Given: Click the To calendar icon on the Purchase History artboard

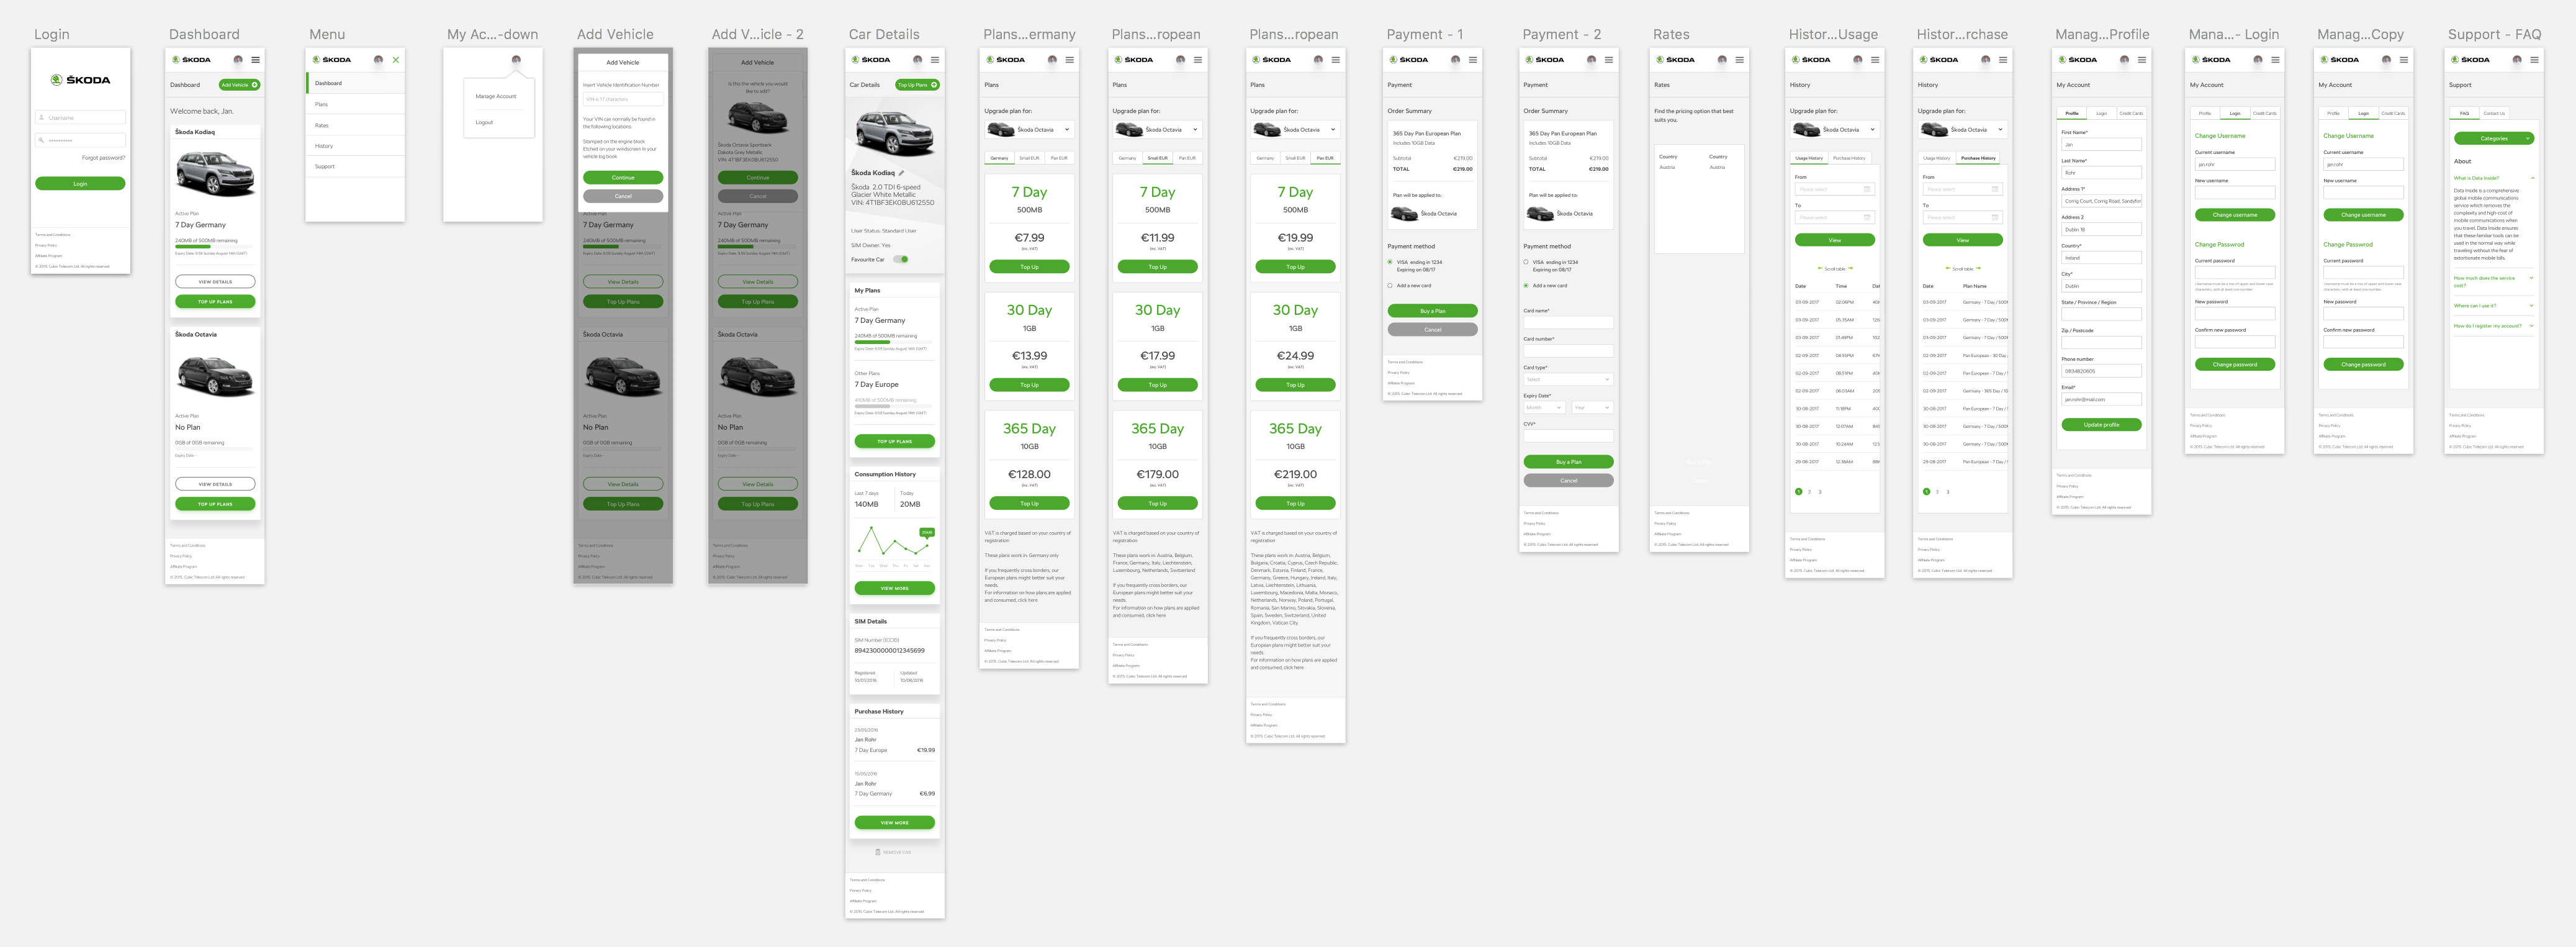Looking at the screenshot, I should (x=1995, y=217).
